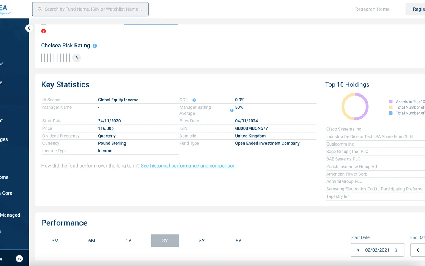
Task: Select the 5Y performance period
Action: pyautogui.click(x=202, y=241)
